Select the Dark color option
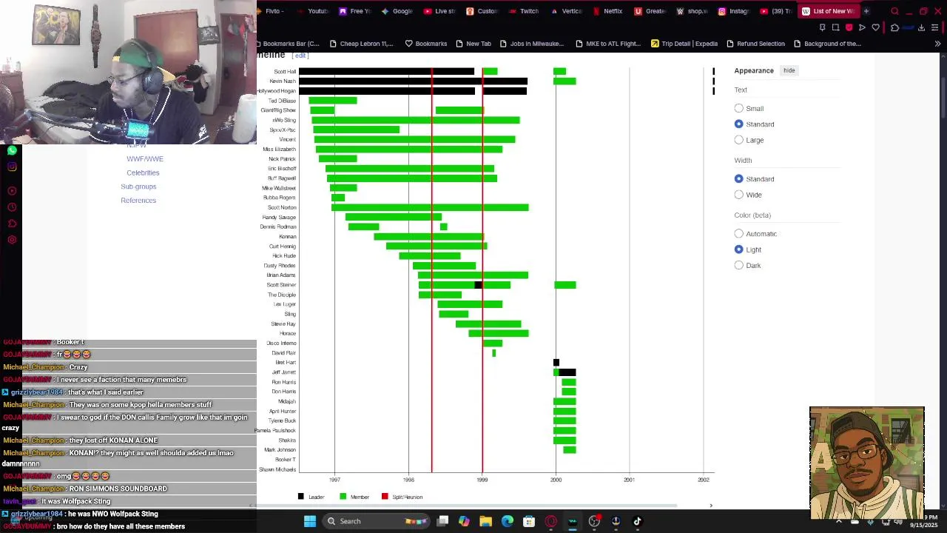 click(738, 265)
